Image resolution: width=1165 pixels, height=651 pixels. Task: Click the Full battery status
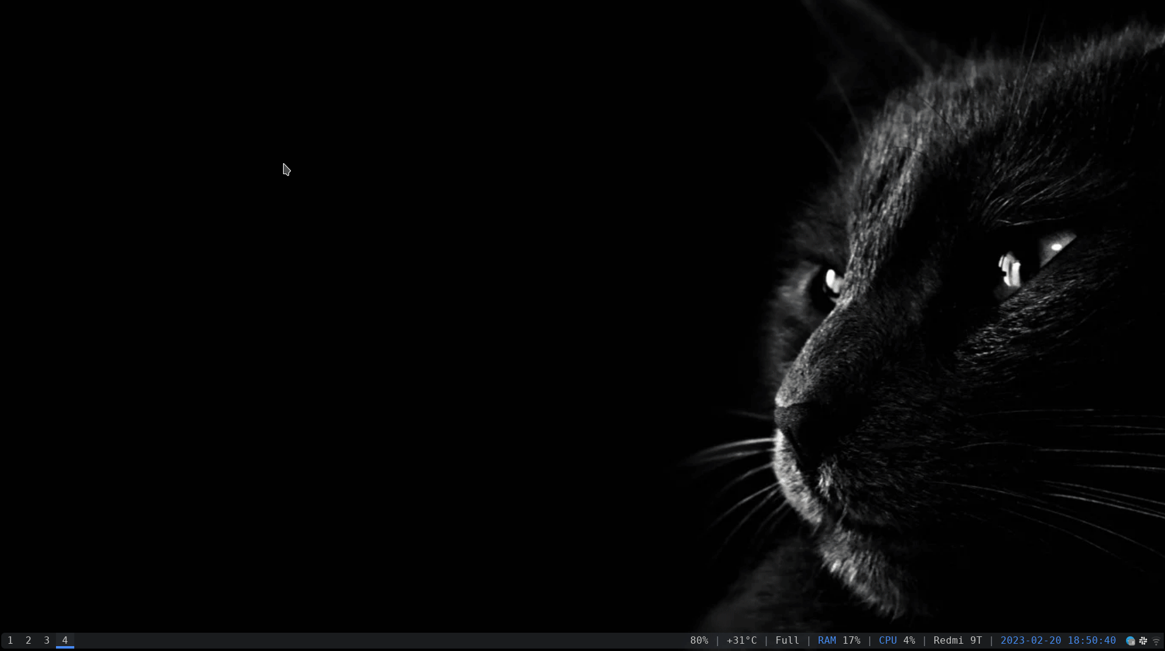pyautogui.click(x=787, y=641)
